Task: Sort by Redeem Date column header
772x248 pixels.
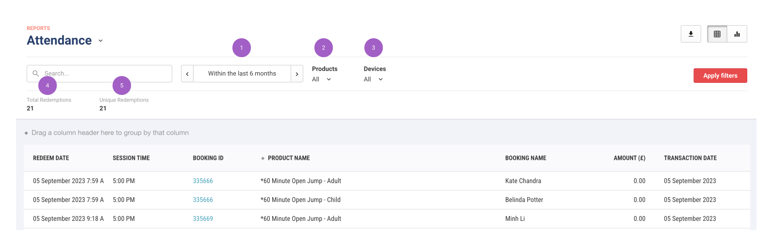Action: [51, 158]
